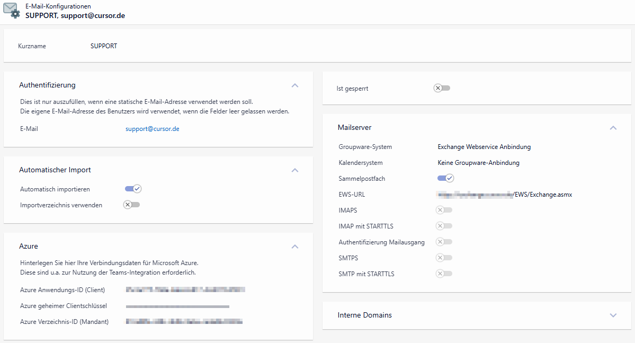The image size is (635, 343).
Task: Turn off the Sammelpostfach toggle
Action: click(x=445, y=178)
